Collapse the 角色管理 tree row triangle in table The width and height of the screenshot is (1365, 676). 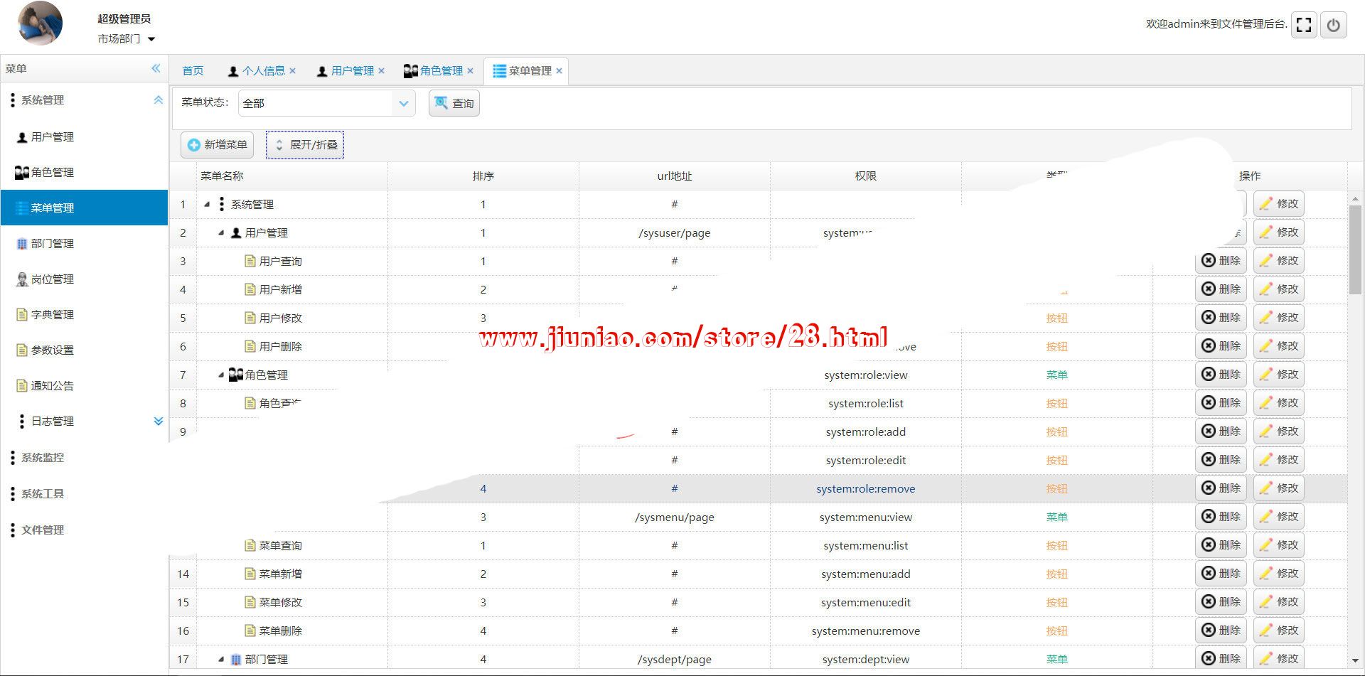(221, 375)
